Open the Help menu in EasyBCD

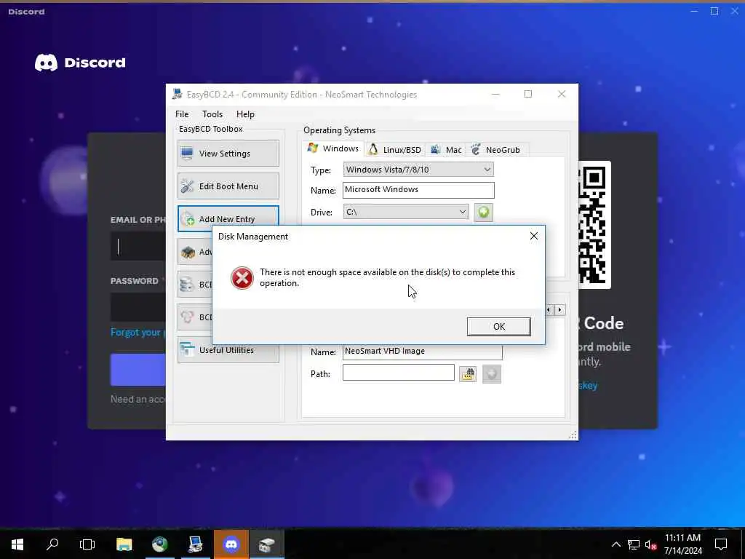246,114
